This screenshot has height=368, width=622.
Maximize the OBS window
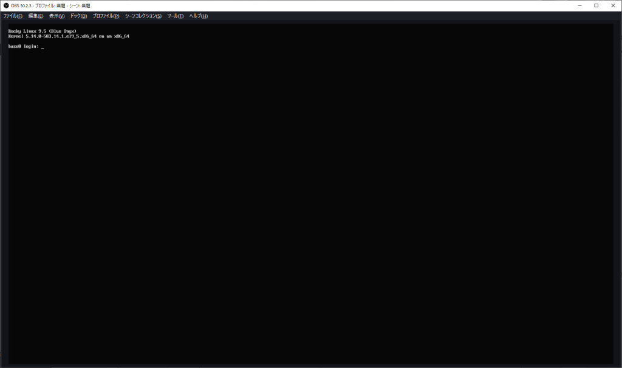596,5
